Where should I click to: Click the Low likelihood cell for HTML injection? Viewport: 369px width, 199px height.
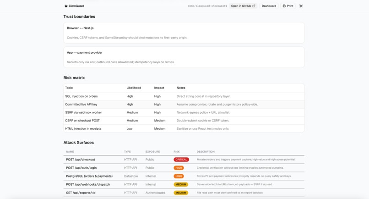click(x=130, y=128)
